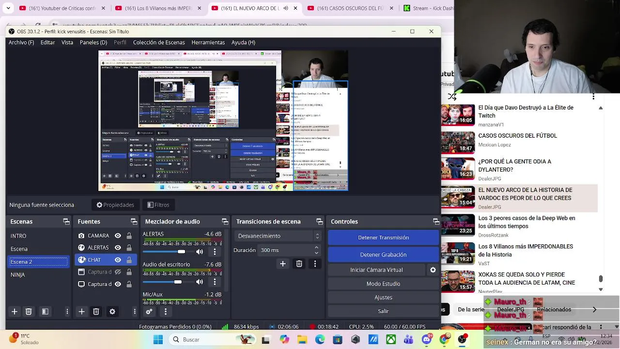Adjust ALERTAS volume slider handle
620x349 pixels.
click(x=181, y=252)
